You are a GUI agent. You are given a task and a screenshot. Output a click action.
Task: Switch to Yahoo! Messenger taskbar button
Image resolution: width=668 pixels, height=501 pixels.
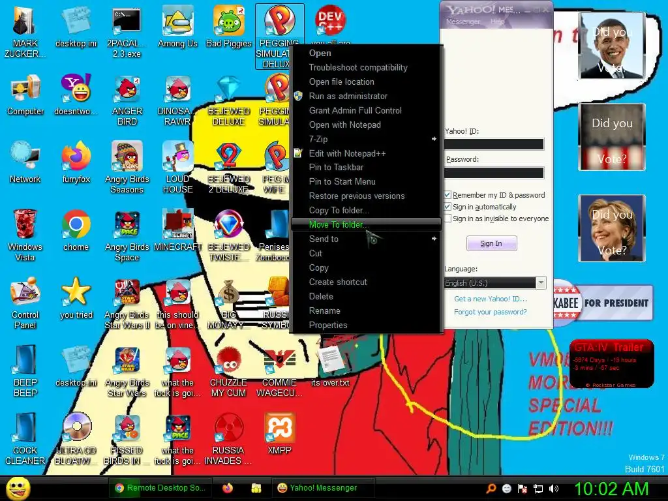tap(323, 488)
